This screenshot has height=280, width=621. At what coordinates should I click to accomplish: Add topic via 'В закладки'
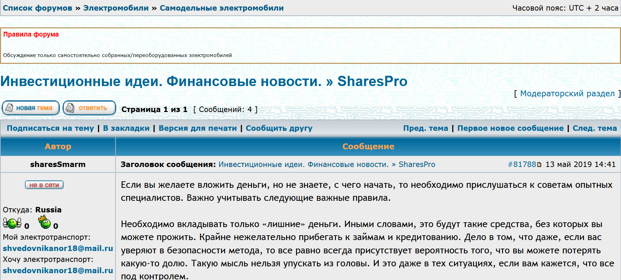click(126, 128)
